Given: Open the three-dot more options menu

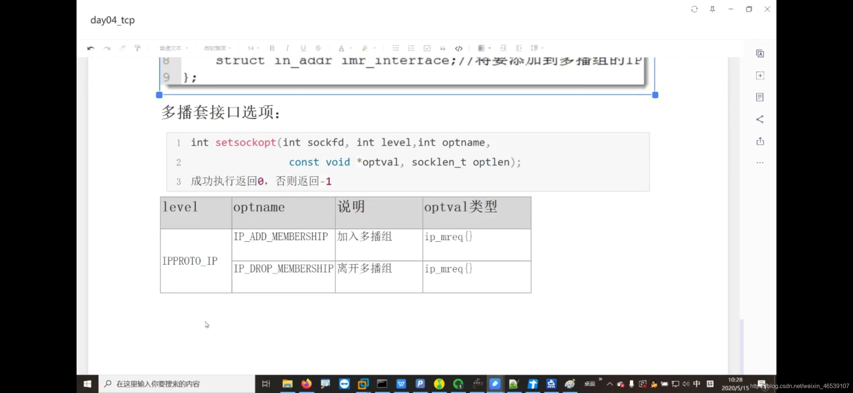Looking at the screenshot, I should click(x=760, y=163).
